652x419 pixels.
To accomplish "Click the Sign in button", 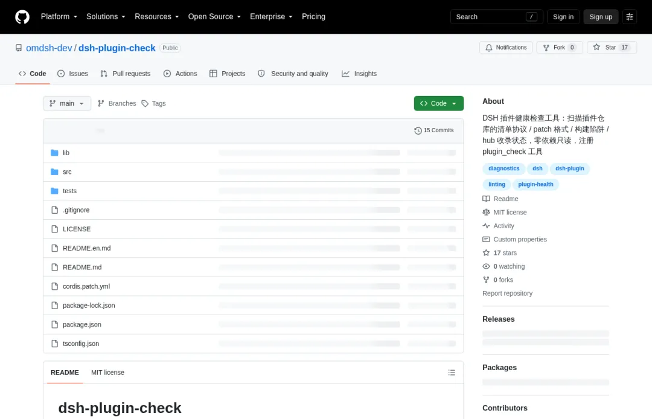I will click(x=563, y=17).
